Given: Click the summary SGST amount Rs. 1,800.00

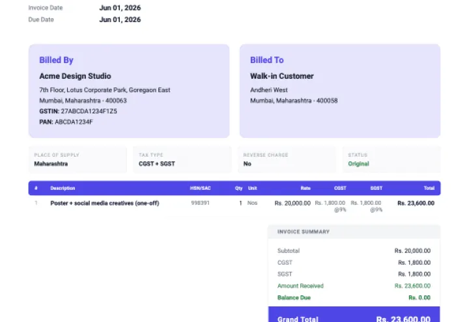Looking at the screenshot, I should point(414,275).
